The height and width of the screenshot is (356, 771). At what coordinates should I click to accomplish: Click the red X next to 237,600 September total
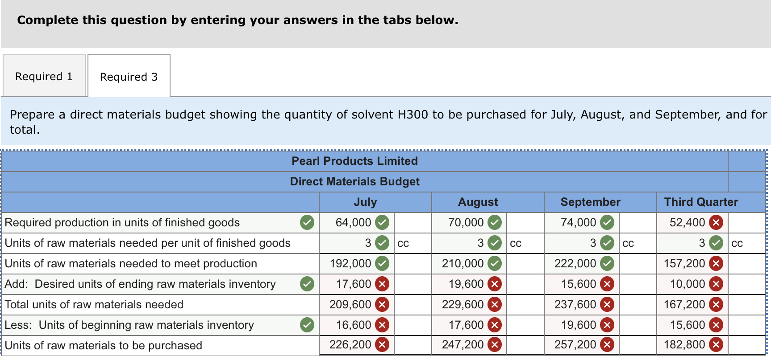(x=607, y=304)
